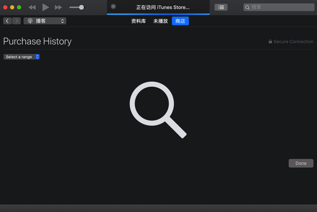Go forward with the right chevron
317x212 pixels.
[x=17, y=21]
